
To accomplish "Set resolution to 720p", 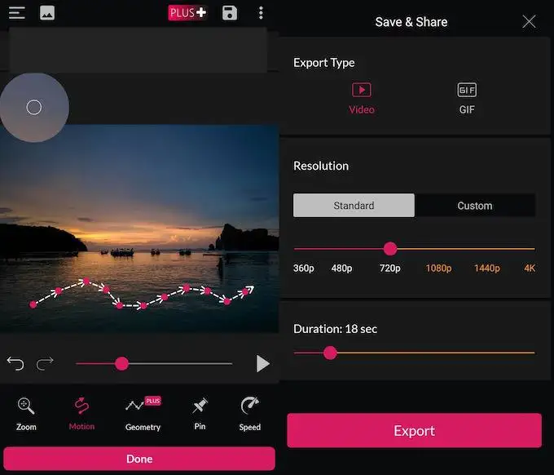I will 390,269.
